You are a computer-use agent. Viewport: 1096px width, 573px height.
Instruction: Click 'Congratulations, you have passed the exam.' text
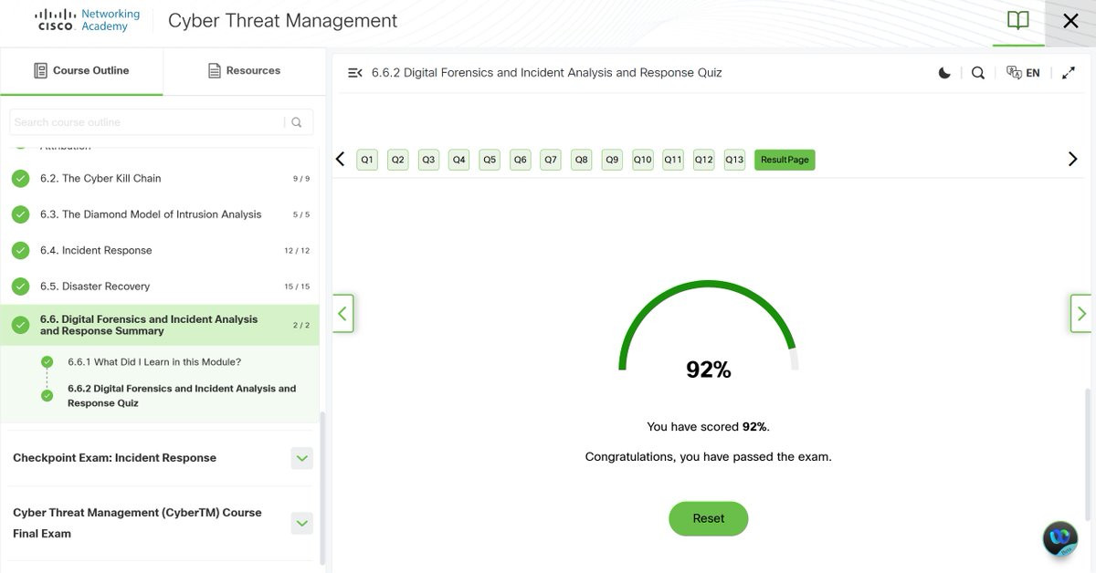pos(709,457)
